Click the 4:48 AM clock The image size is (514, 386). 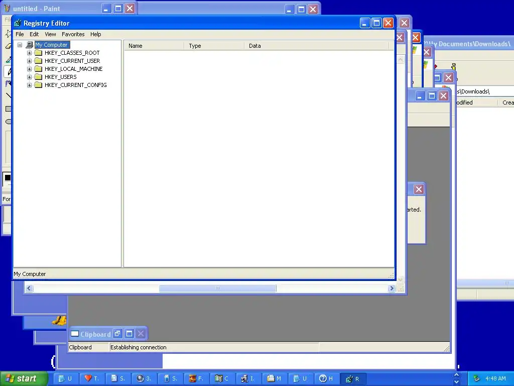click(x=495, y=379)
